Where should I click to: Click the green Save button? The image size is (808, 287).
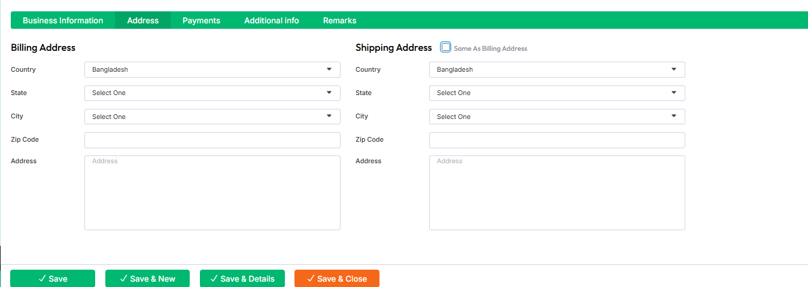53,279
